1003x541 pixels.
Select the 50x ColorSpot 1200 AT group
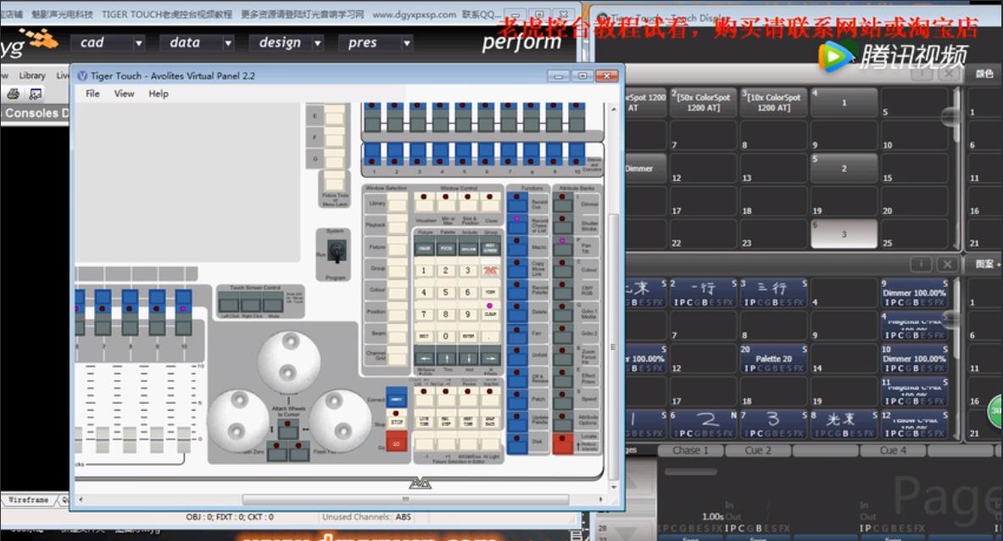(704, 102)
